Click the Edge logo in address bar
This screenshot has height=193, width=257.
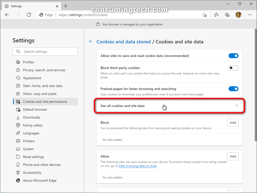41,15
